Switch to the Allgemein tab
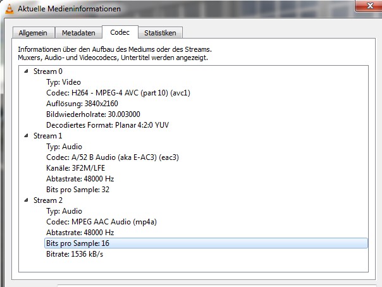 (x=33, y=33)
